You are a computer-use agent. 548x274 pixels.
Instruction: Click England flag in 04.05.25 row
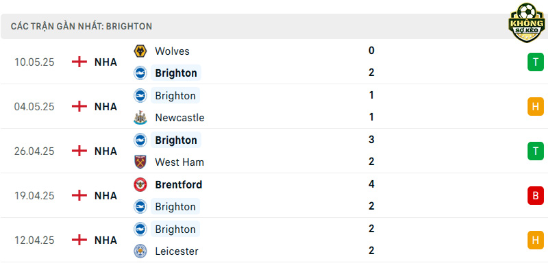click(x=79, y=106)
